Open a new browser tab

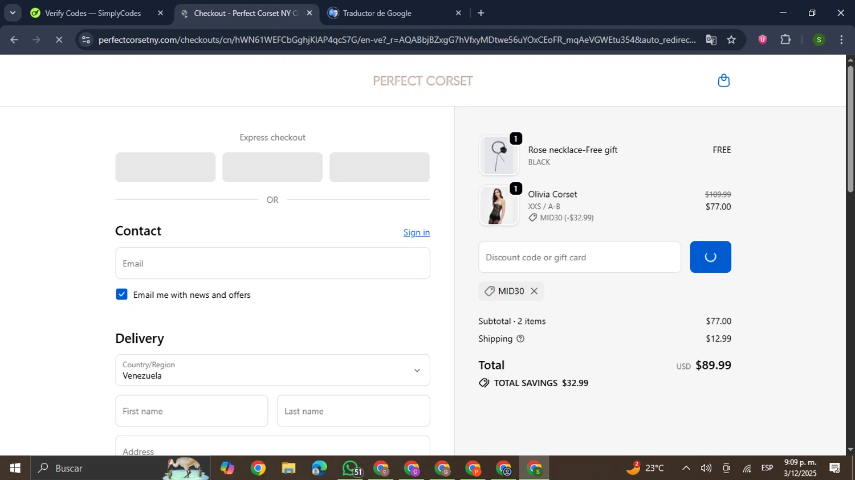pos(481,13)
